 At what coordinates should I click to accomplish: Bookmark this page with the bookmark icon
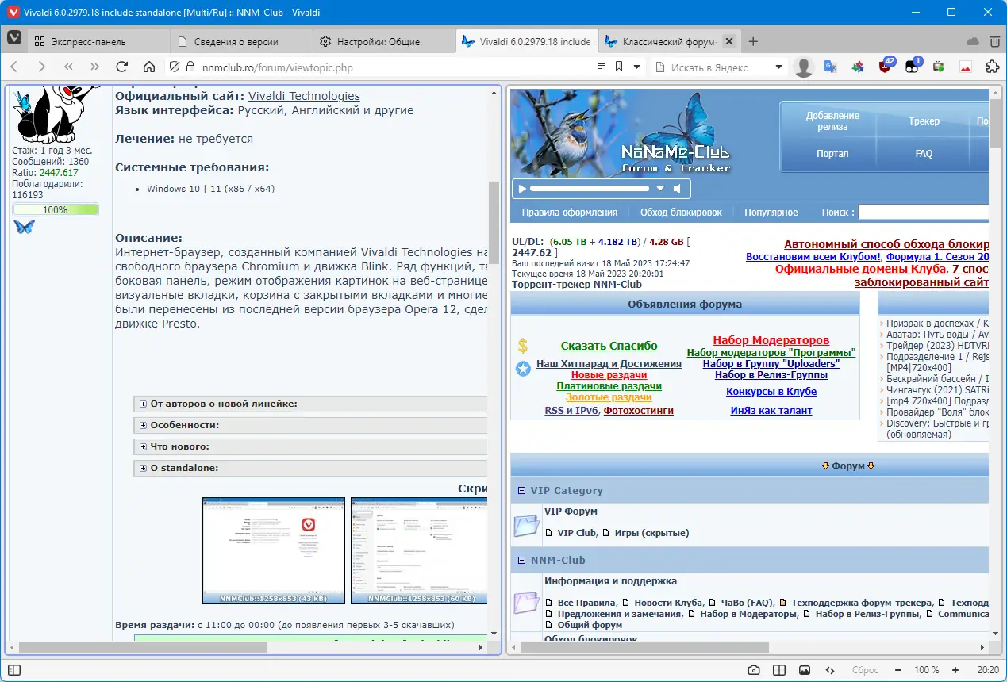(619, 67)
